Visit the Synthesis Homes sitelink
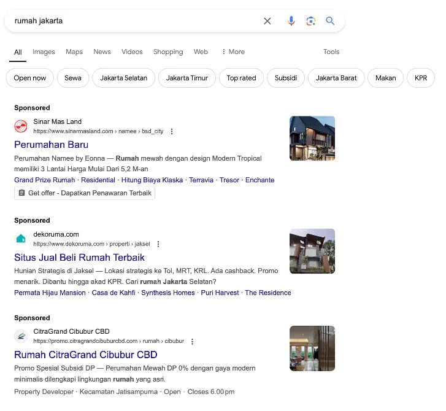The height and width of the screenshot is (411, 446). pyautogui.click(x=168, y=293)
